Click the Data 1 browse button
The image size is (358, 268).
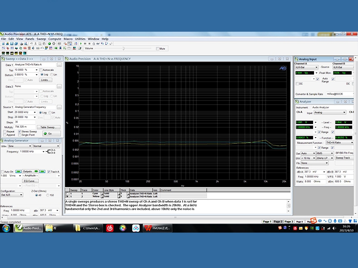[59, 65]
